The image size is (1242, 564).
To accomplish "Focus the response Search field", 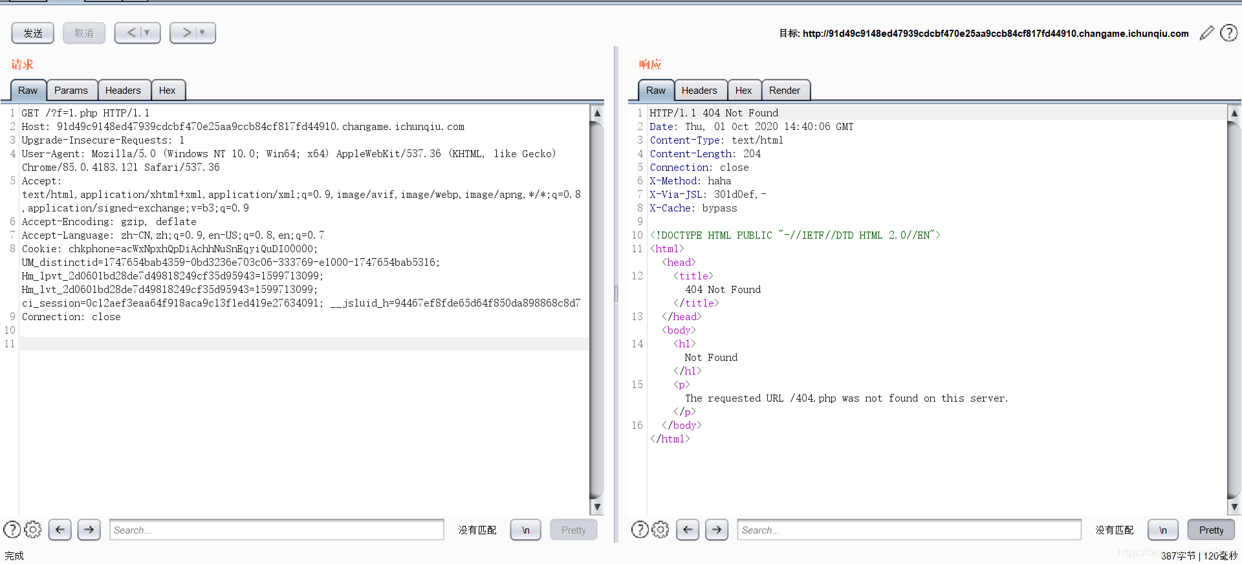I will (x=909, y=530).
